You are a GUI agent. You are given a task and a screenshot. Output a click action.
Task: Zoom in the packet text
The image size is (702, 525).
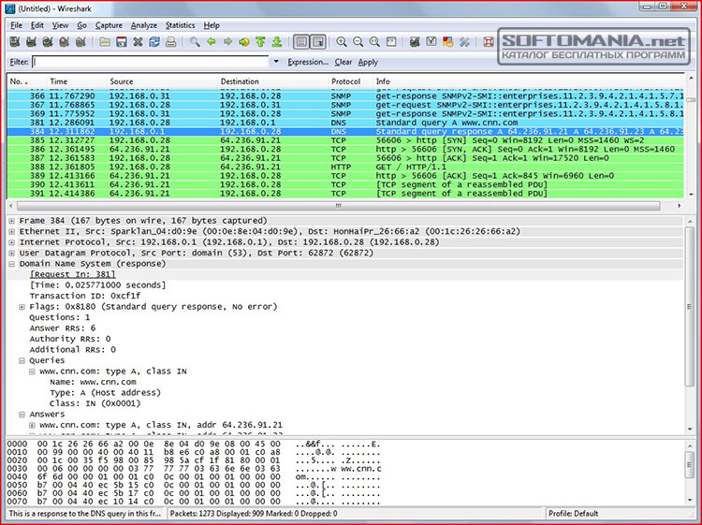[342, 42]
